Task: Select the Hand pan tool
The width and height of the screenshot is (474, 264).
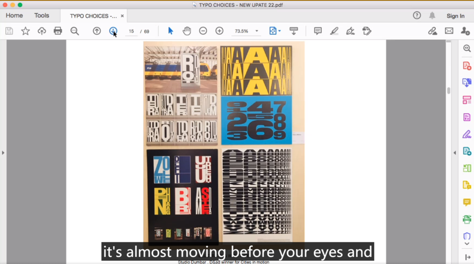Action: tap(187, 31)
